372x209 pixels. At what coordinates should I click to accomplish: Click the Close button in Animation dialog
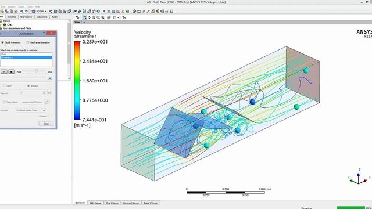[46, 124]
